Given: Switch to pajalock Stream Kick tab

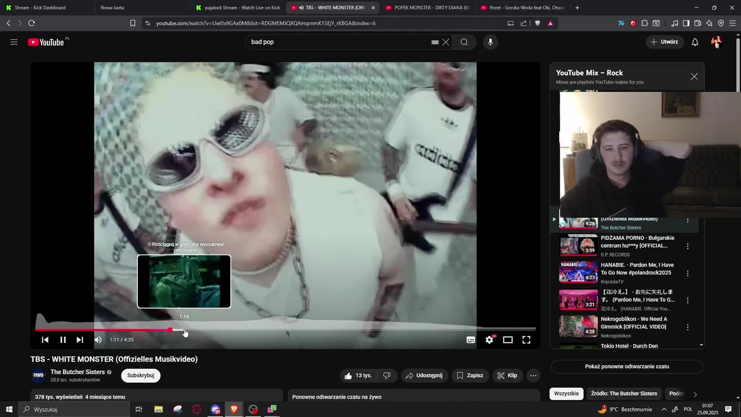Looking at the screenshot, I should pyautogui.click(x=237, y=8).
